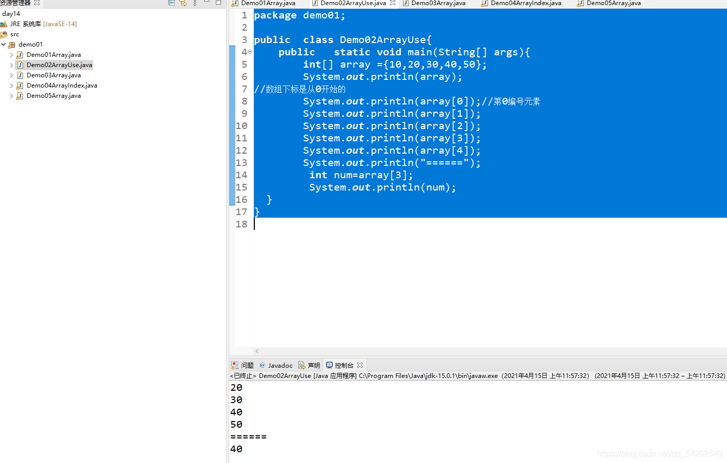
Task: Click the int num=array[3]; line
Action: point(361,175)
